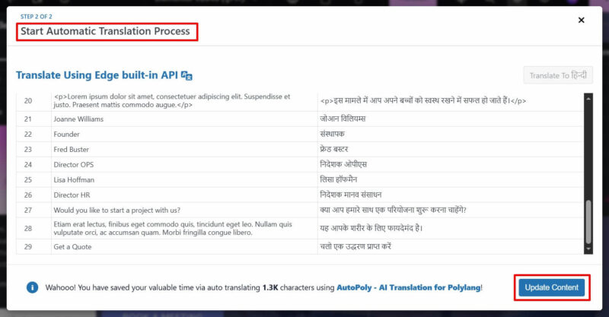Click the Hindi translation 'निदेशक ओपीएस'
Screen dimensions: 609x317
343,164
